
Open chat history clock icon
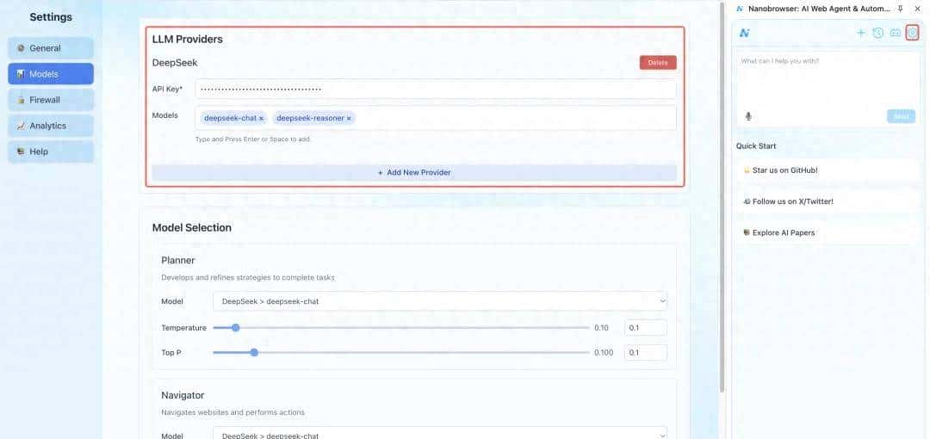[x=877, y=34]
